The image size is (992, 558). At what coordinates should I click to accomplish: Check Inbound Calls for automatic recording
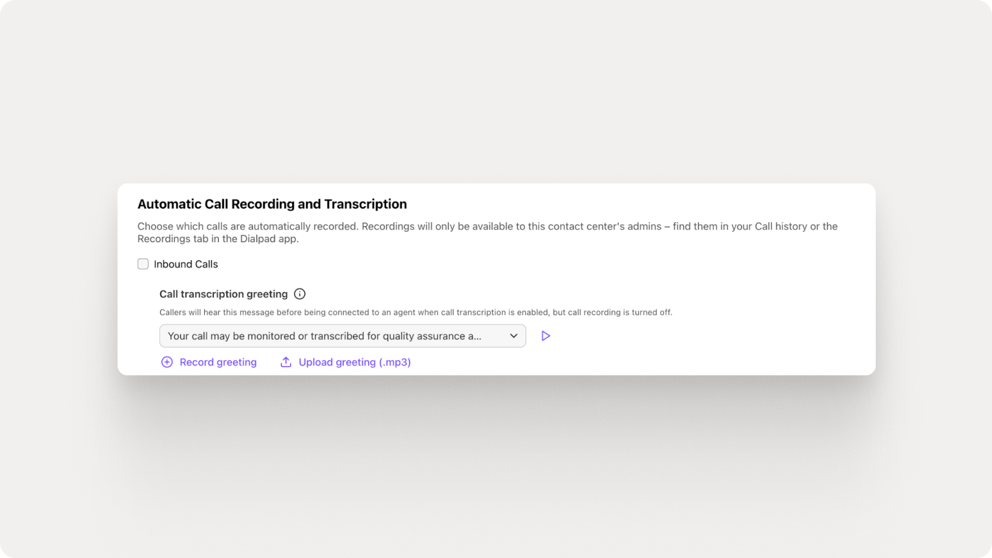pyautogui.click(x=143, y=263)
